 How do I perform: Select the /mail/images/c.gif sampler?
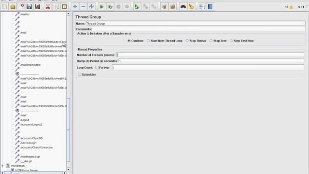tap(30, 157)
